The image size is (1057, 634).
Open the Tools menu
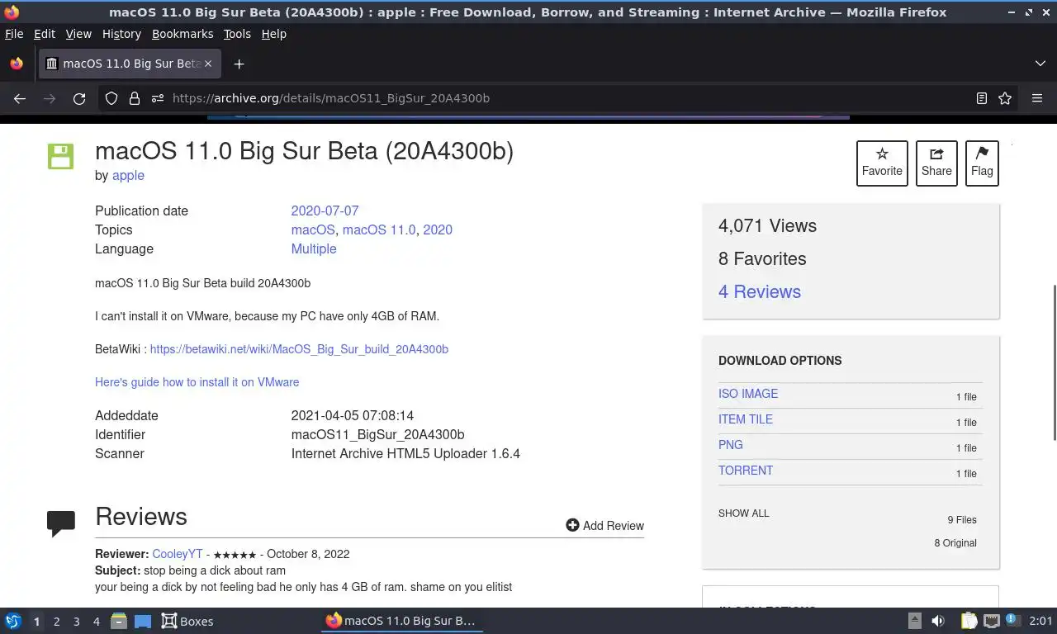pyautogui.click(x=237, y=34)
